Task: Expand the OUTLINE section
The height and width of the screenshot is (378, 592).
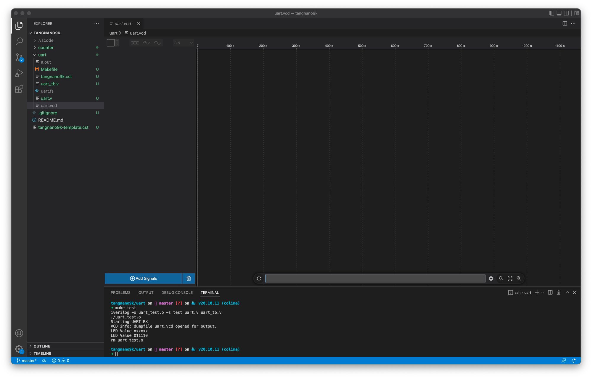Action: [42, 346]
